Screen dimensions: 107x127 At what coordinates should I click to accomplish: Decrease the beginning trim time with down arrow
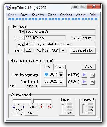(x=61, y=76)
